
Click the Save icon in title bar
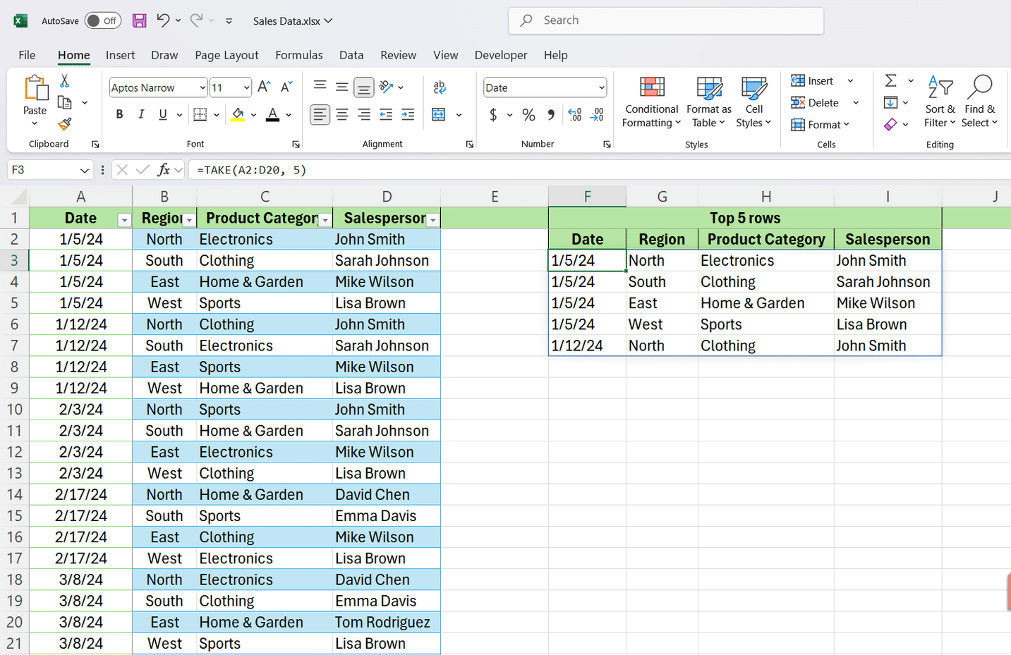(140, 20)
